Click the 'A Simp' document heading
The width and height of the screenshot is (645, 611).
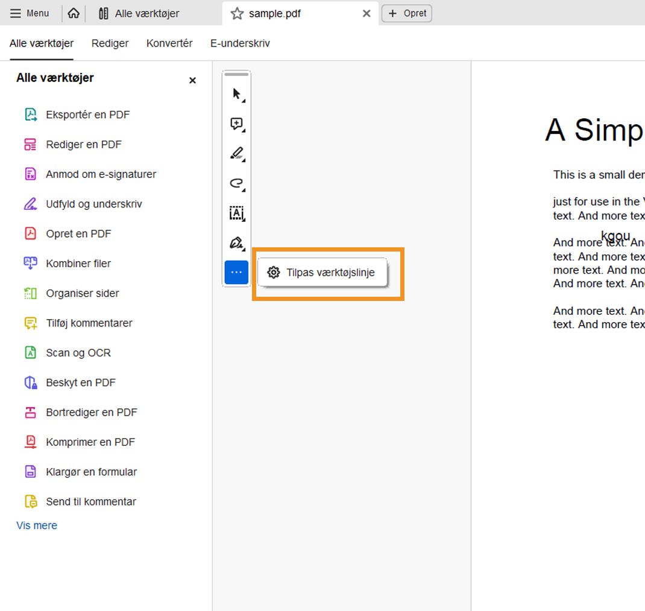[594, 130]
